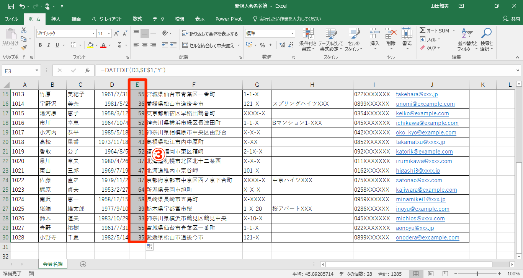Toggle middle vertical alignment
Screen dimensions: 523x278
pyautogui.click(x=145, y=34)
